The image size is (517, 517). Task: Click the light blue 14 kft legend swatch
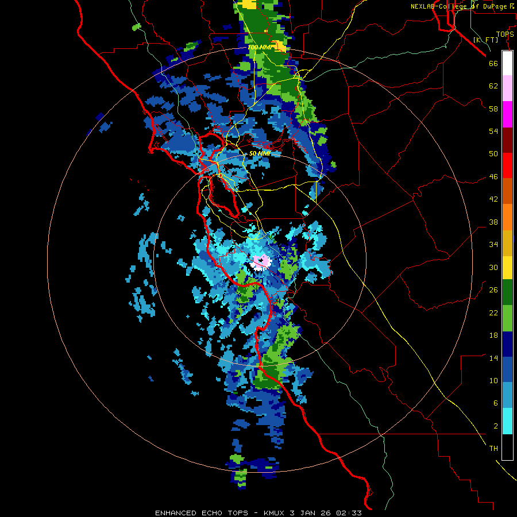[x=507, y=395]
